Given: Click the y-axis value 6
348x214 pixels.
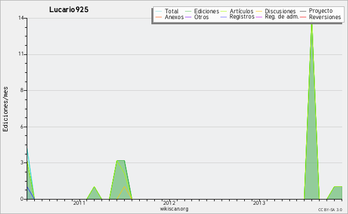Looking at the screenshot, I should (x=22, y=127).
